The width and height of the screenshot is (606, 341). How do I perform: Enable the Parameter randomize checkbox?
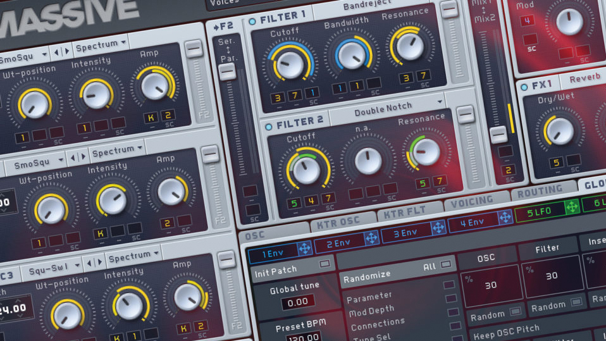(448, 285)
